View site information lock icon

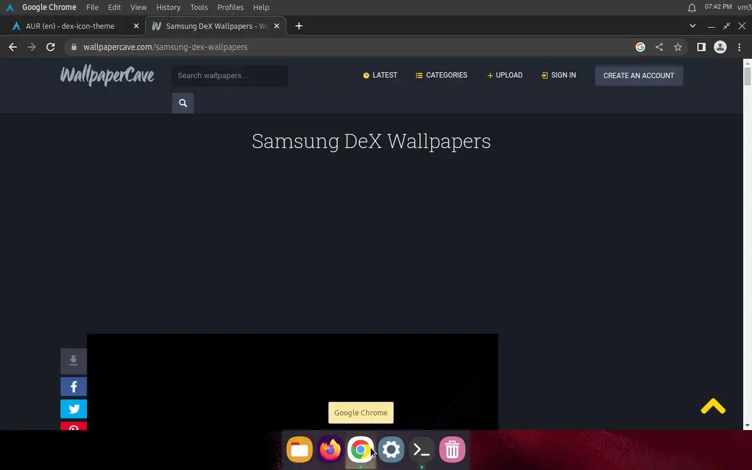(73, 47)
